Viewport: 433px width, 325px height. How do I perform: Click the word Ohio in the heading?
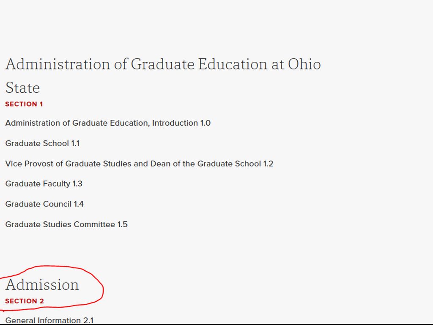pos(304,64)
